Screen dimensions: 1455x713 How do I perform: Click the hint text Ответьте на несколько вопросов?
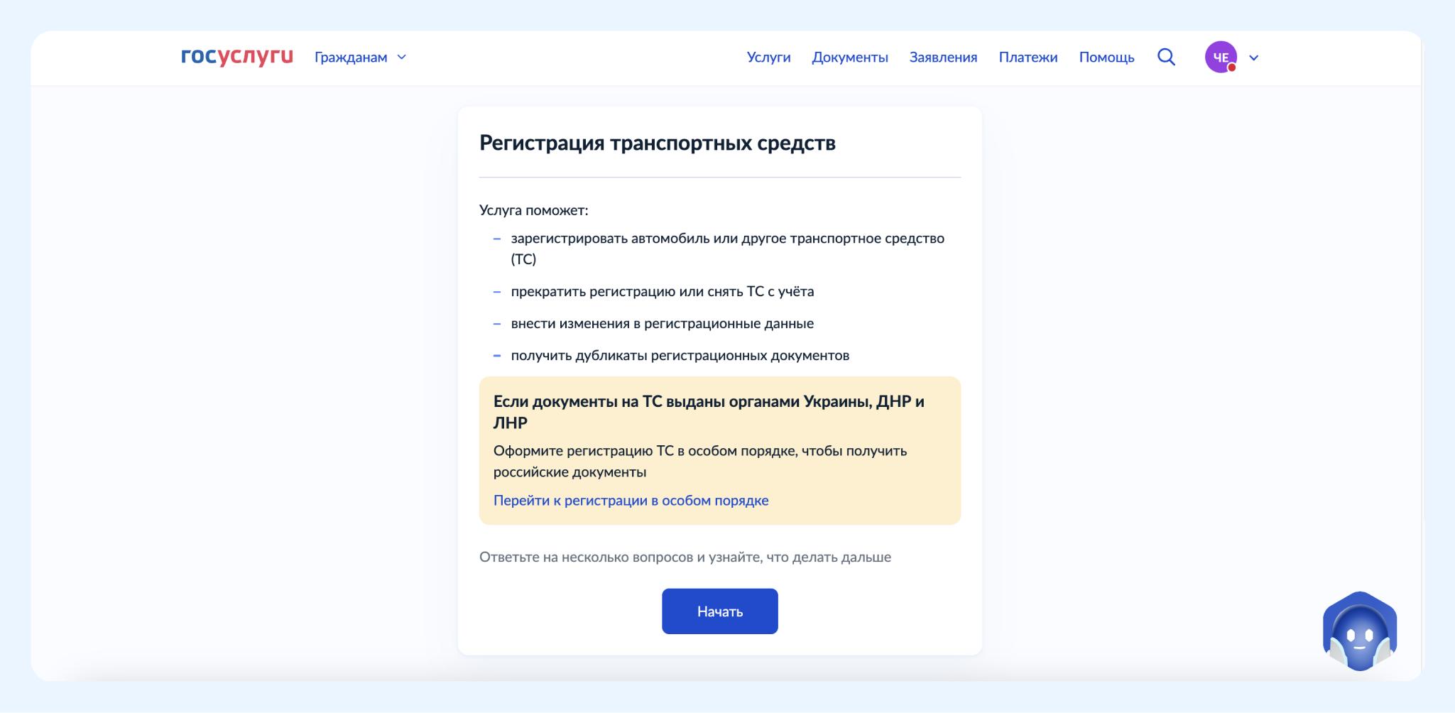[x=685, y=557]
